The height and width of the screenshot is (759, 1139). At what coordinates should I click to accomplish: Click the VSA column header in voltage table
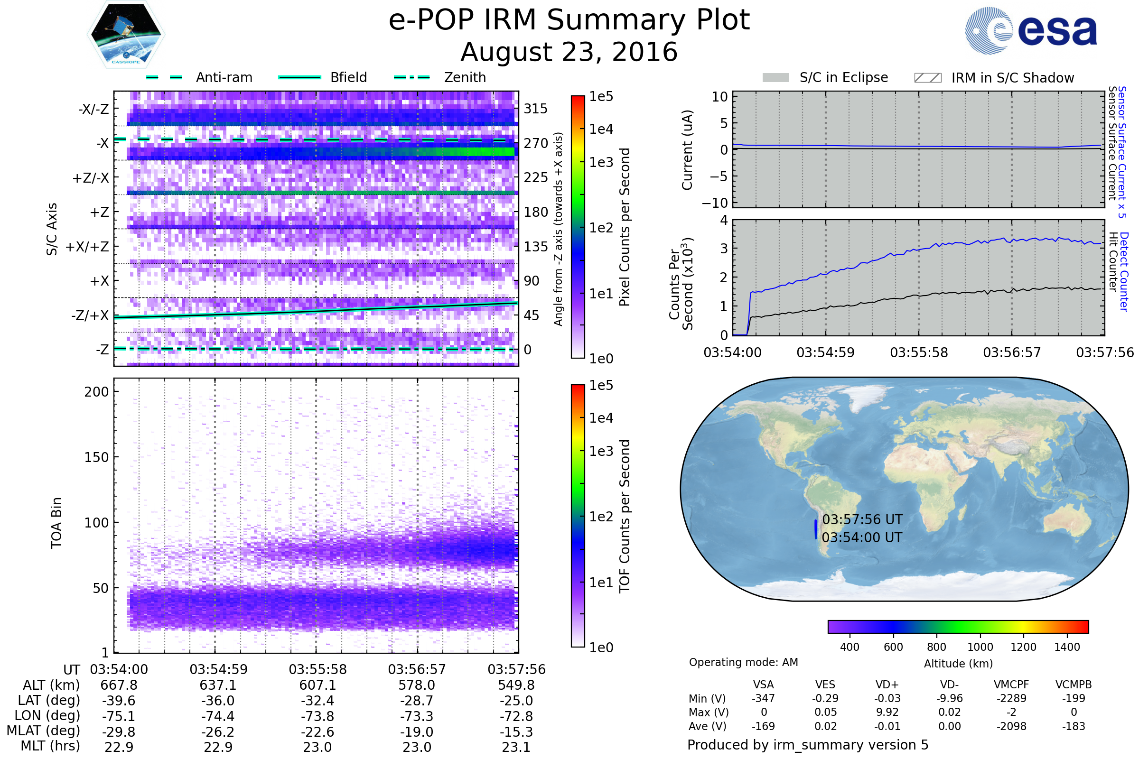763,685
